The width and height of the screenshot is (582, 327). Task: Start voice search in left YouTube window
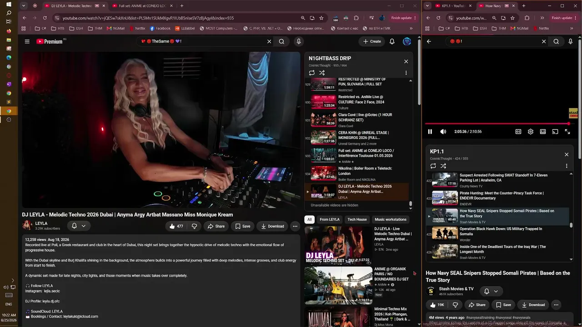pos(299,41)
